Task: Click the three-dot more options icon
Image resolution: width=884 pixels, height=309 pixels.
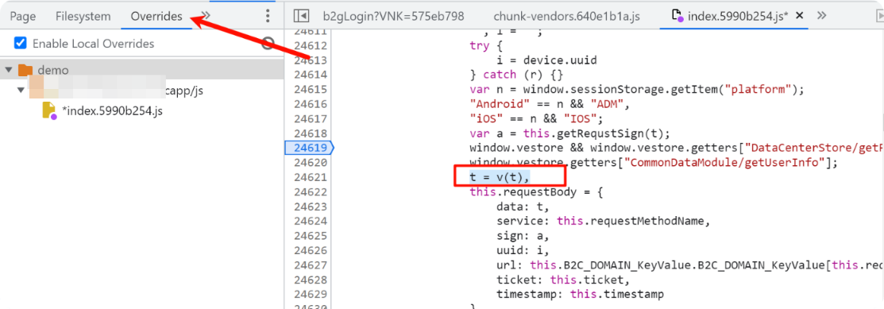Action: click(x=268, y=16)
